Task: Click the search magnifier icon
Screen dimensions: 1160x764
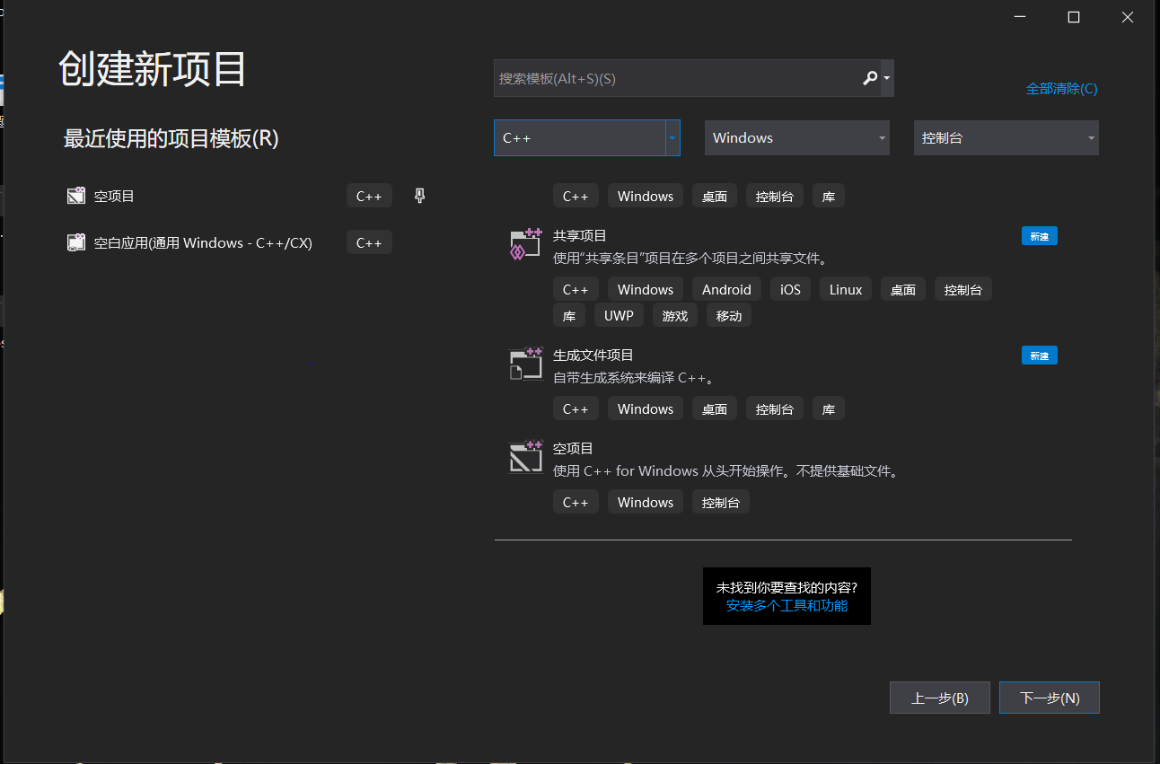Action: pos(869,78)
